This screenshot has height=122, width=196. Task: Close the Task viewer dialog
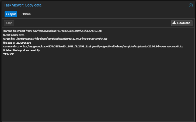pyautogui.click(x=191, y=5)
